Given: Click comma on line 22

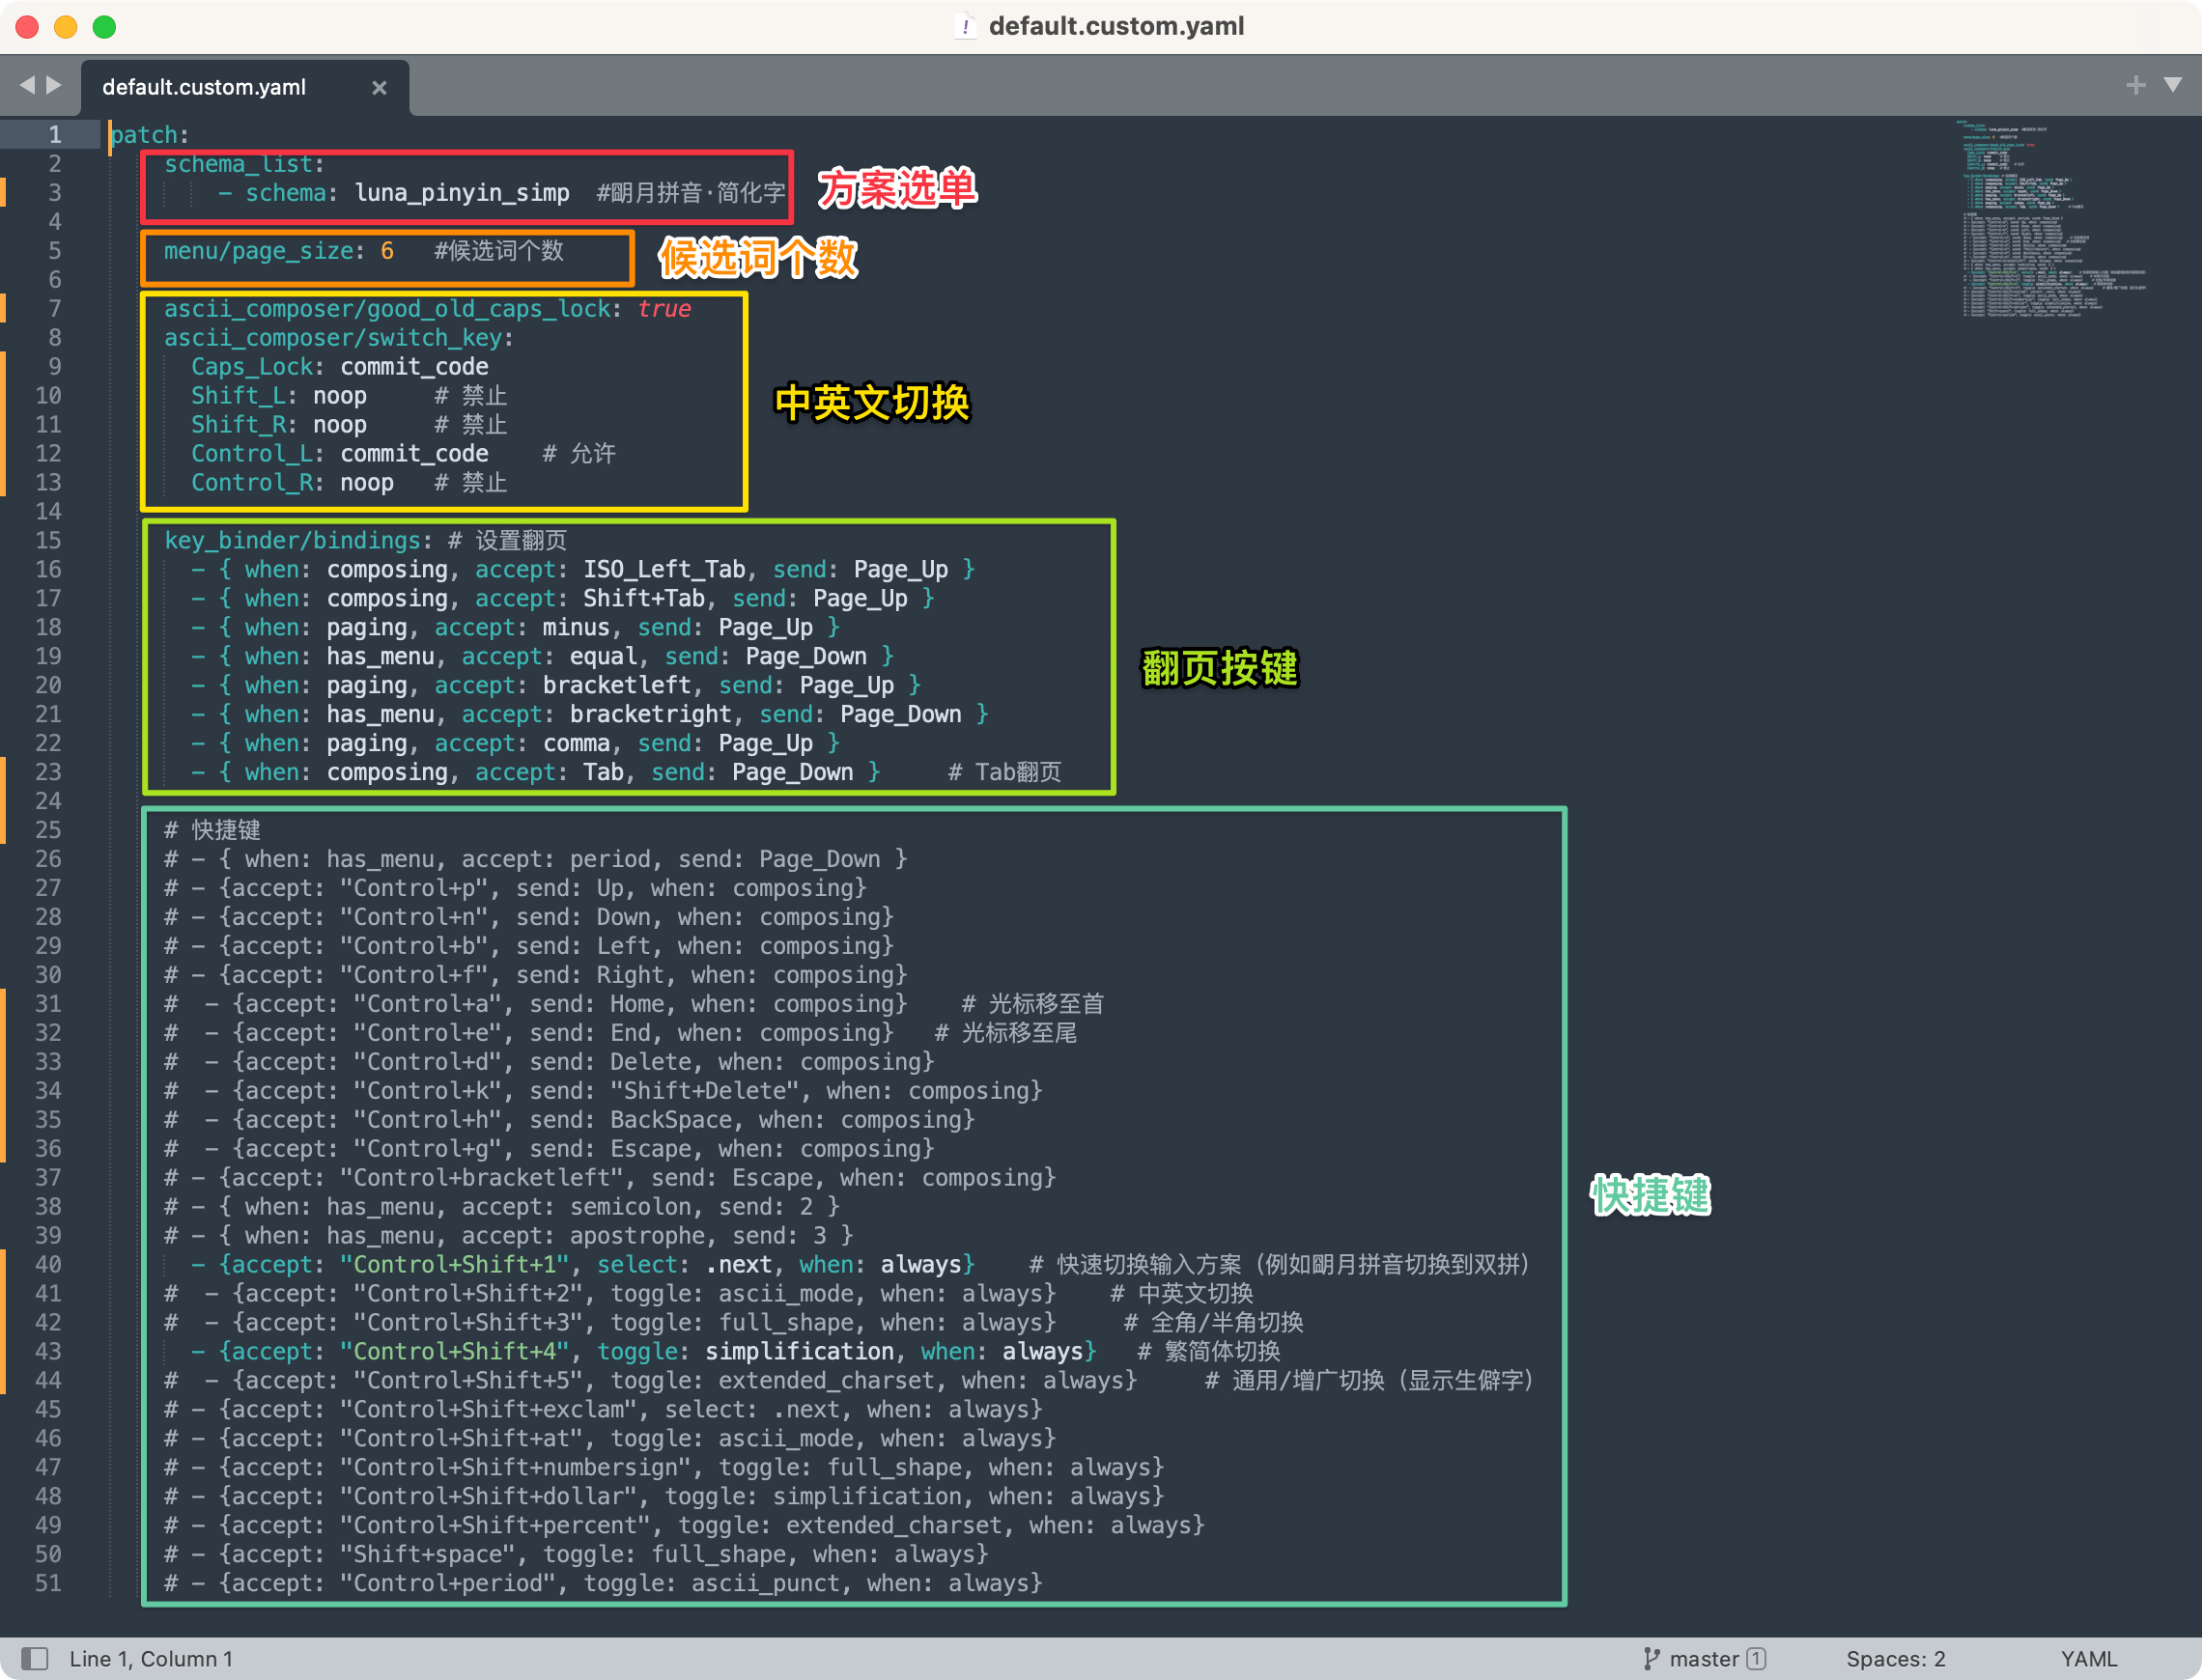Looking at the screenshot, I should [x=576, y=744].
